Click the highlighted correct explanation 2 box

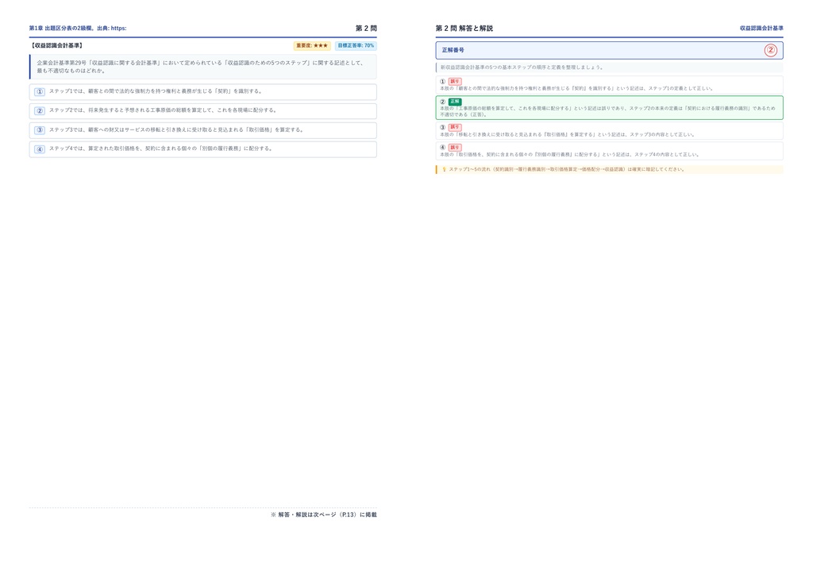click(609, 108)
